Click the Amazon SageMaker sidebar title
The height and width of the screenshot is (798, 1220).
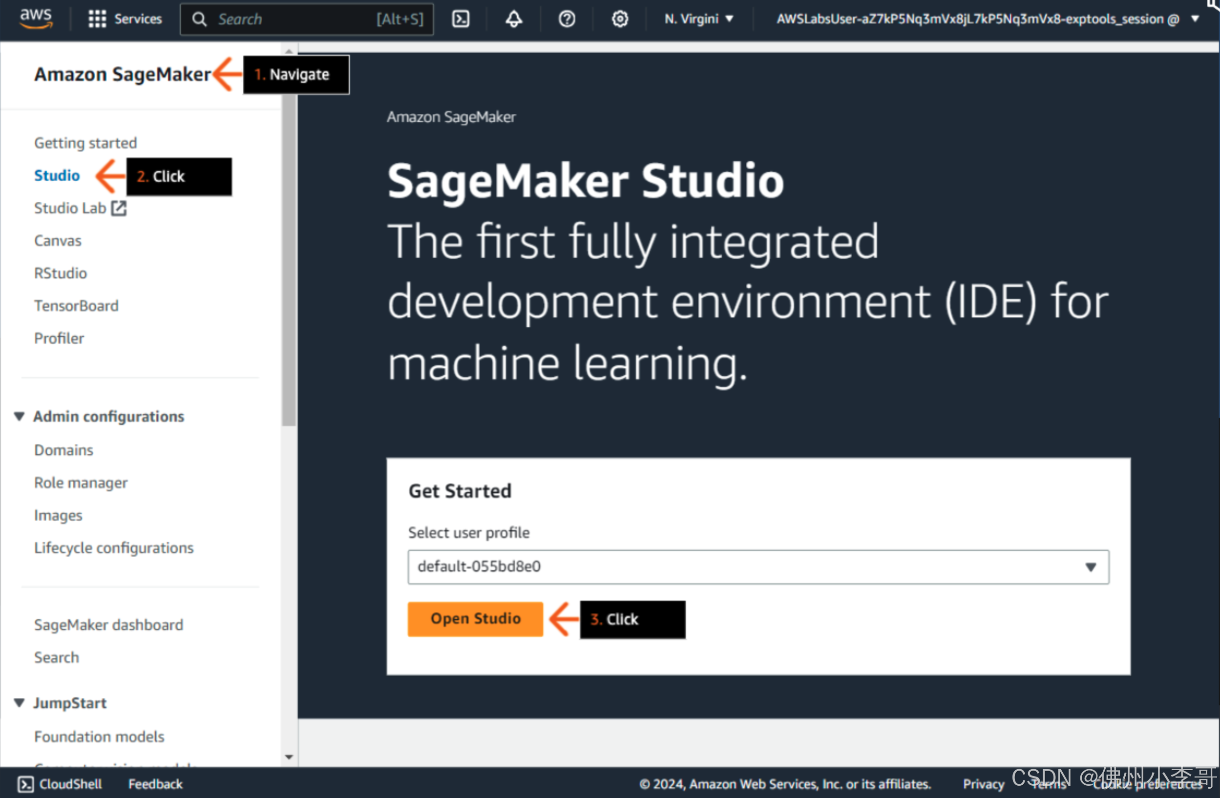pos(123,74)
